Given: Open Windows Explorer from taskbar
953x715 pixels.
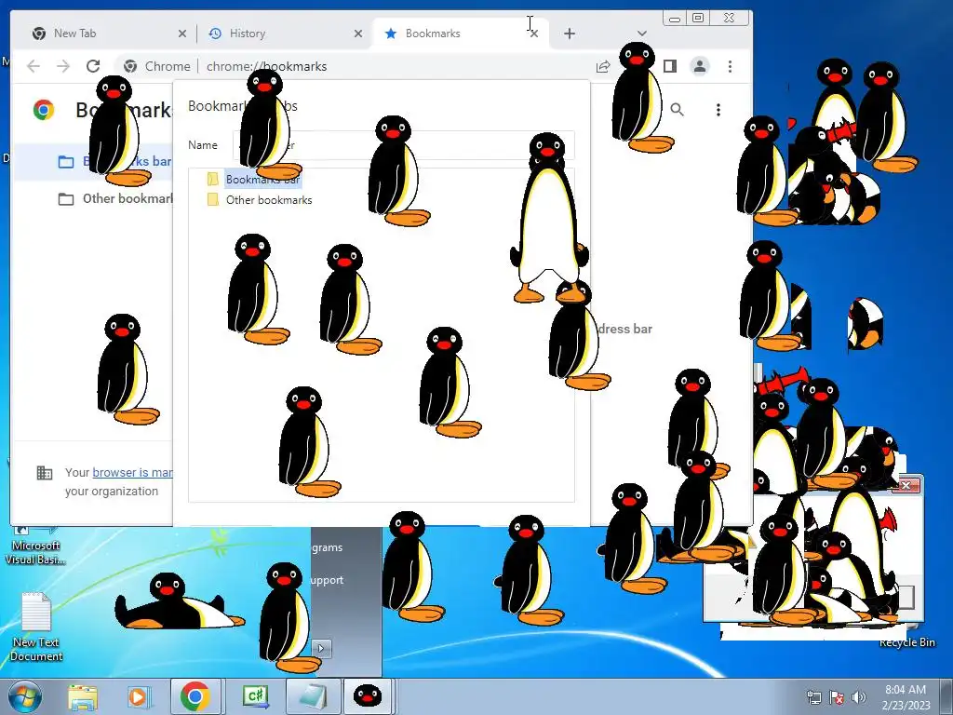Looking at the screenshot, I should (83, 696).
